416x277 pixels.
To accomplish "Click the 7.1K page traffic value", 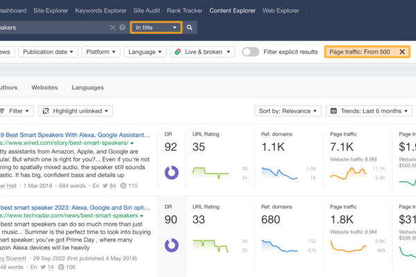I will pyautogui.click(x=342, y=147).
